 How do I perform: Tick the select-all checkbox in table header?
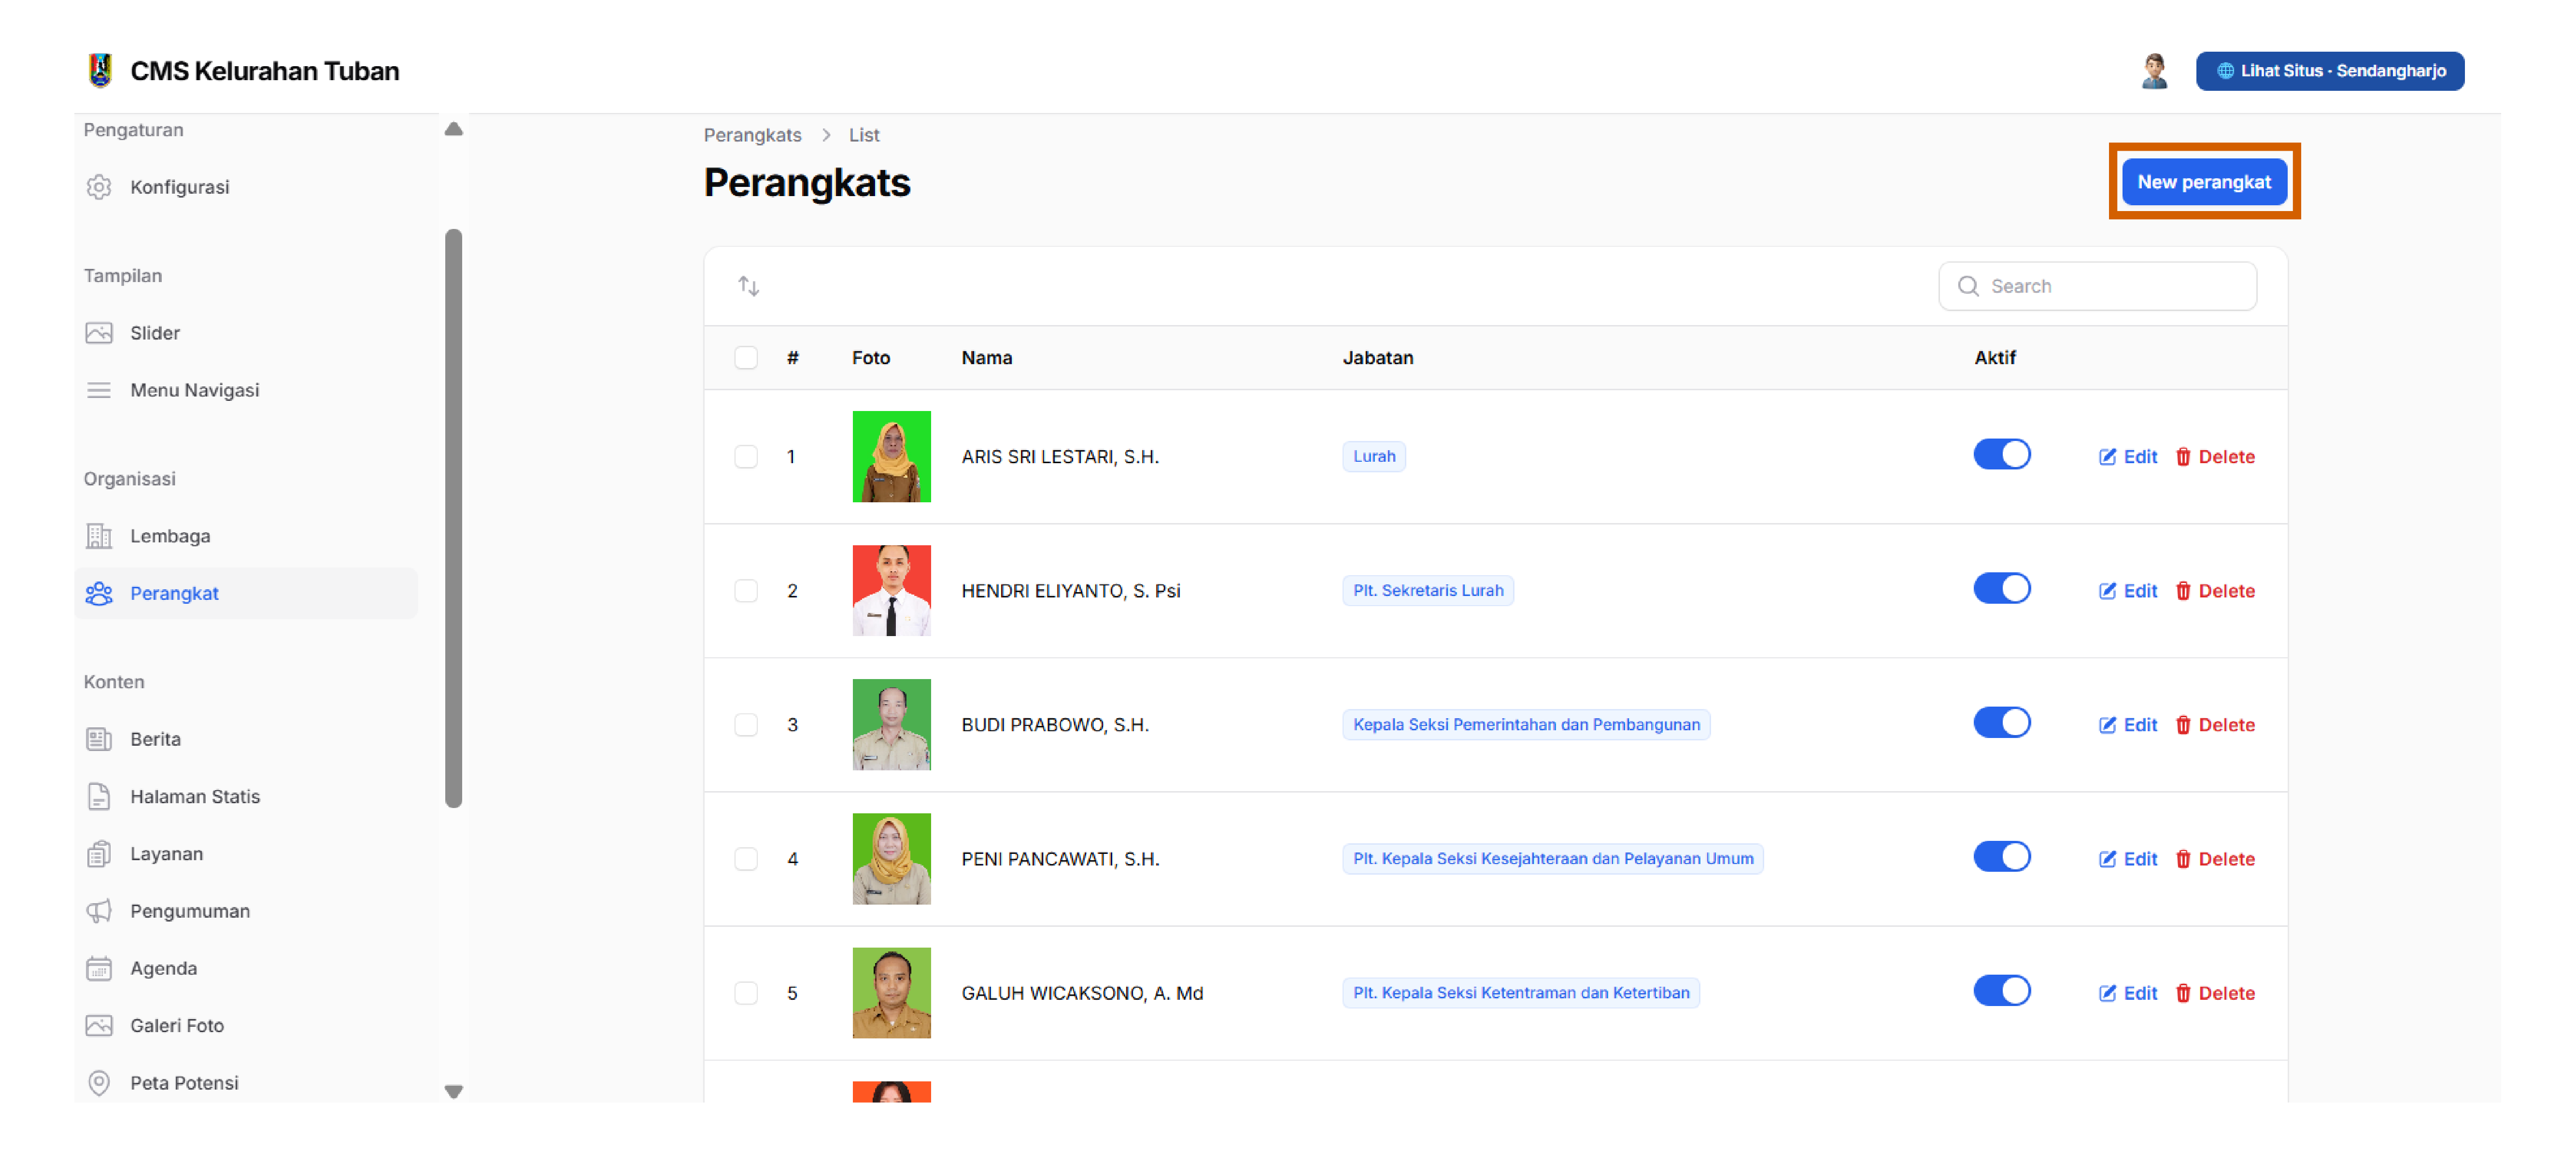(746, 358)
